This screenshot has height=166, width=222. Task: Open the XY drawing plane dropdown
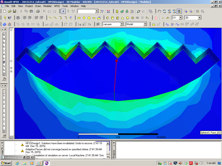click(180, 18)
